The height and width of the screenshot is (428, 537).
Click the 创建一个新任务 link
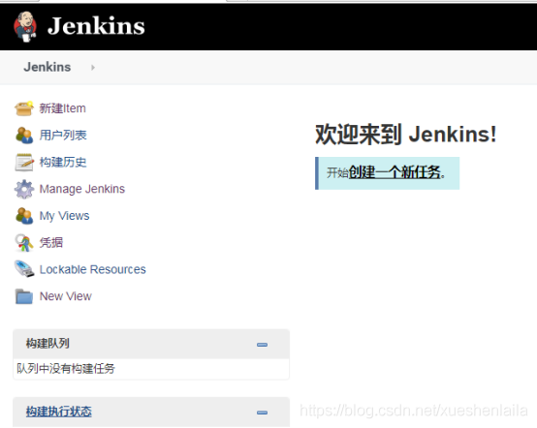click(x=395, y=172)
